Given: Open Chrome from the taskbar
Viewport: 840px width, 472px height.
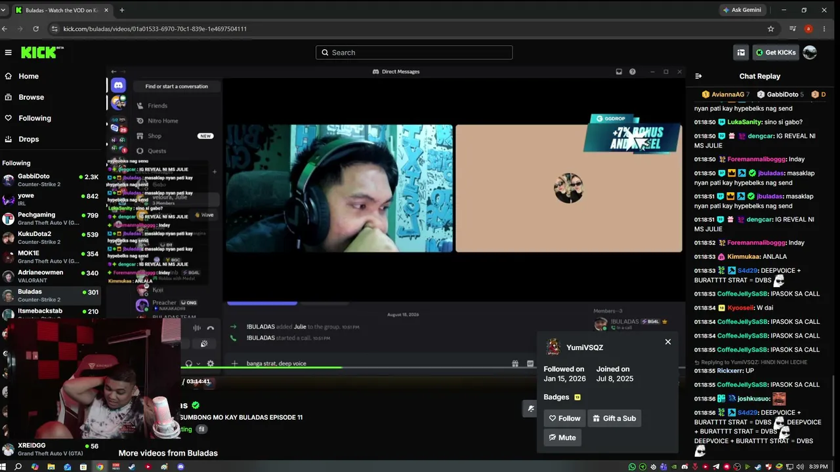Looking at the screenshot, I should 100,467.
